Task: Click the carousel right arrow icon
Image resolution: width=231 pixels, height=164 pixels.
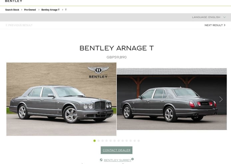Action: pos(221,99)
